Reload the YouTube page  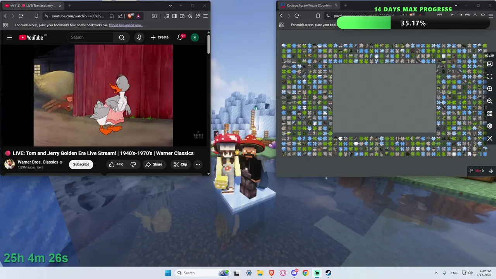coord(21,16)
